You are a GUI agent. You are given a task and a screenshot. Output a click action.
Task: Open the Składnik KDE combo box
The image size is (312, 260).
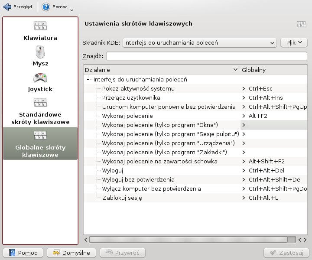pyautogui.click(x=200, y=42)
